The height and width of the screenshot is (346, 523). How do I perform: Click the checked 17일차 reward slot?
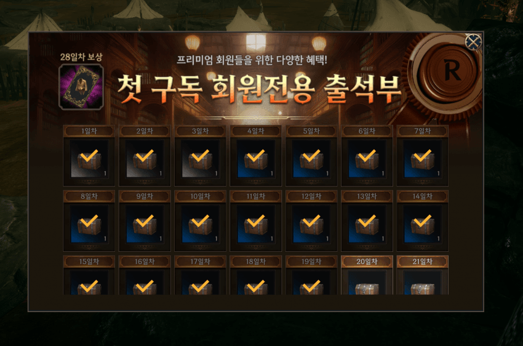[200, 283]
